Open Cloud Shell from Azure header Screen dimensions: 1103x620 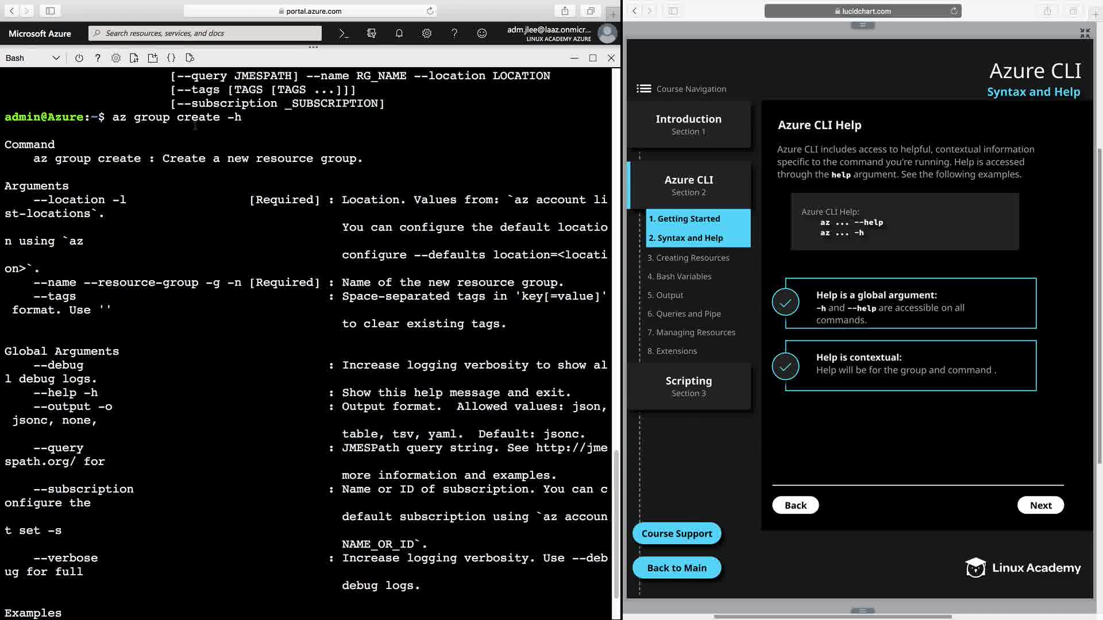[x=344, y=33]
